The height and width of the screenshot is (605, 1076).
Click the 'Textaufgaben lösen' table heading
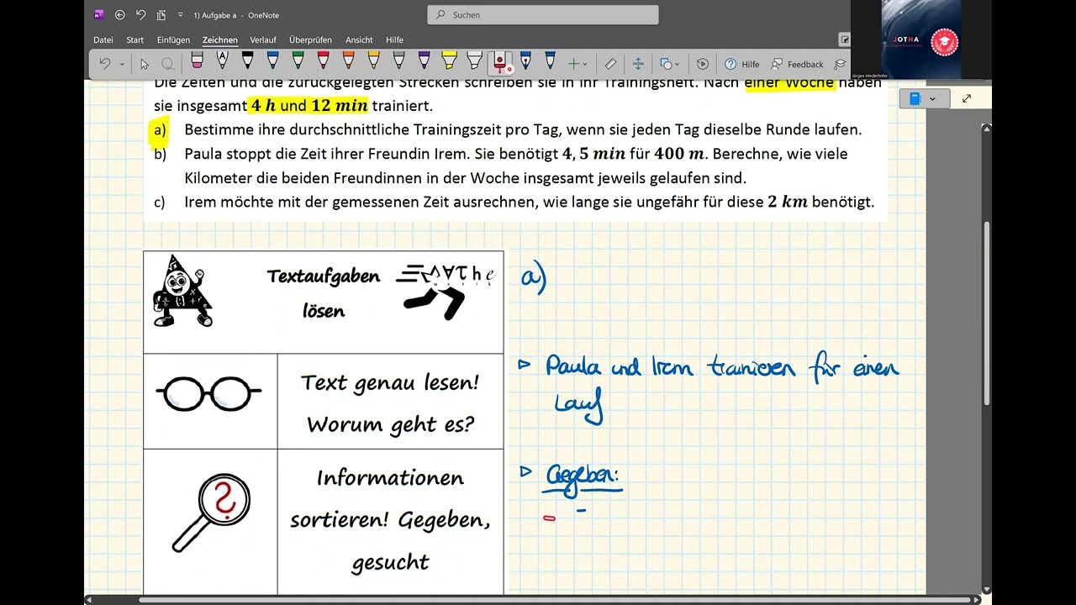324,293
